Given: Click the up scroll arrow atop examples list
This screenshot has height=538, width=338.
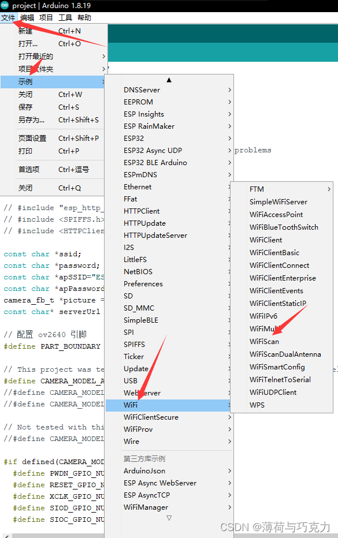Looking at the screenshot, I should (169, 80).
